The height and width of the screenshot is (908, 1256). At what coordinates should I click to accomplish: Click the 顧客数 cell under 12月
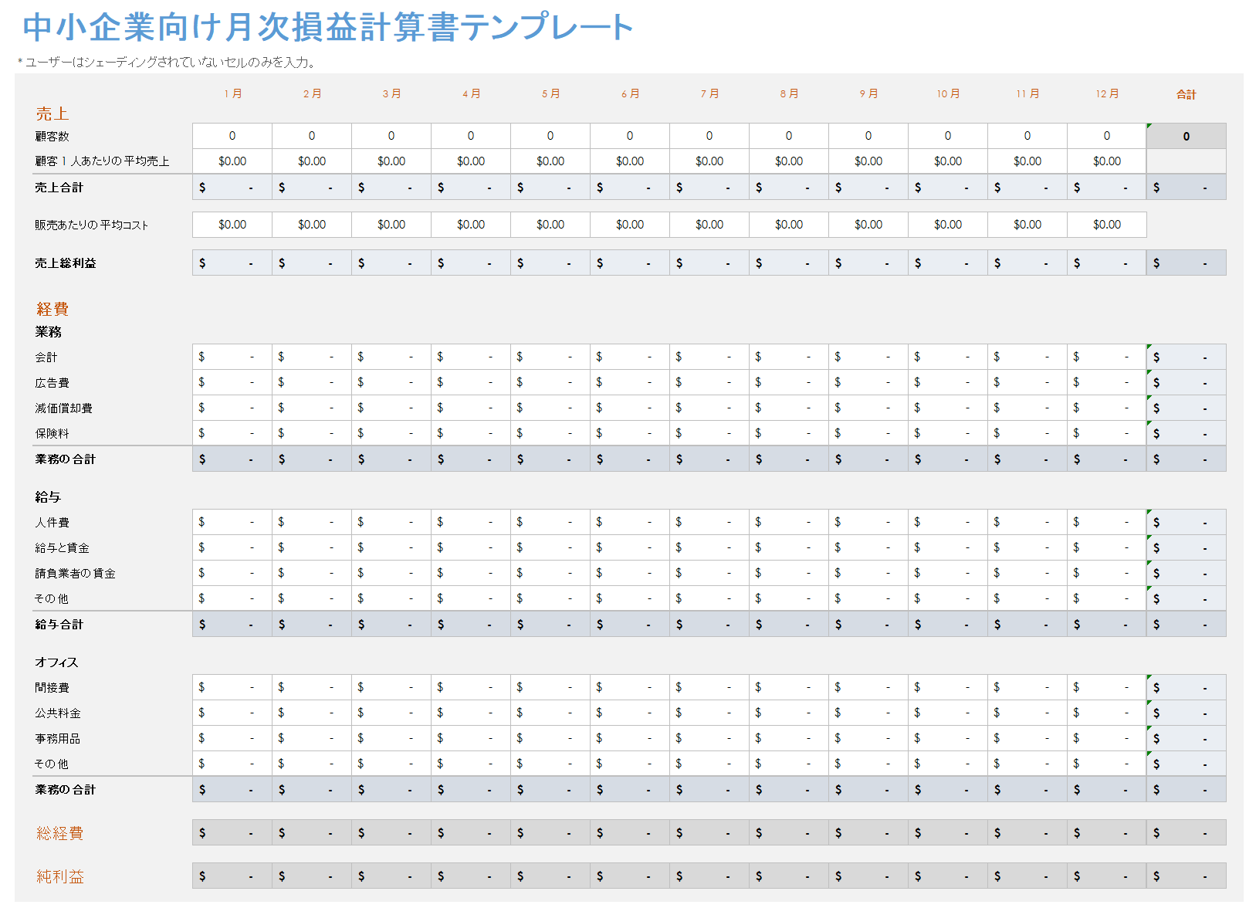point(1107,136)
